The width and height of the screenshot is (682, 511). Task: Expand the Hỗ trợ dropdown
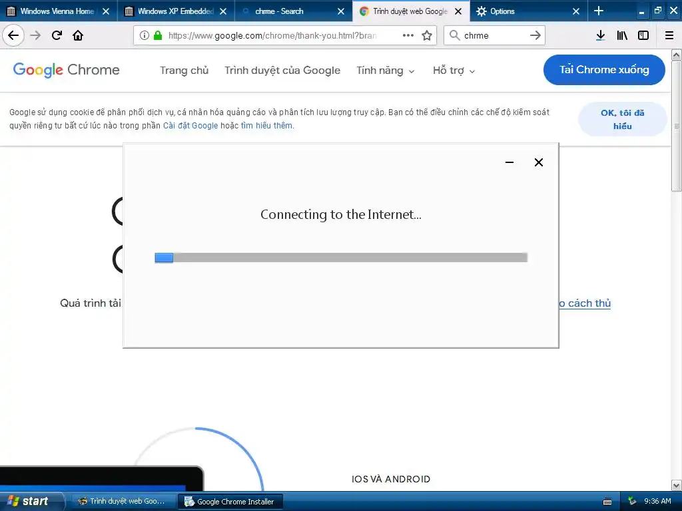point(454,71)
